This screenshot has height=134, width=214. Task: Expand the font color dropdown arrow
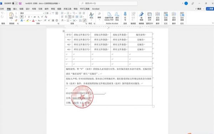pyautogui.click(x=36, y=21)
